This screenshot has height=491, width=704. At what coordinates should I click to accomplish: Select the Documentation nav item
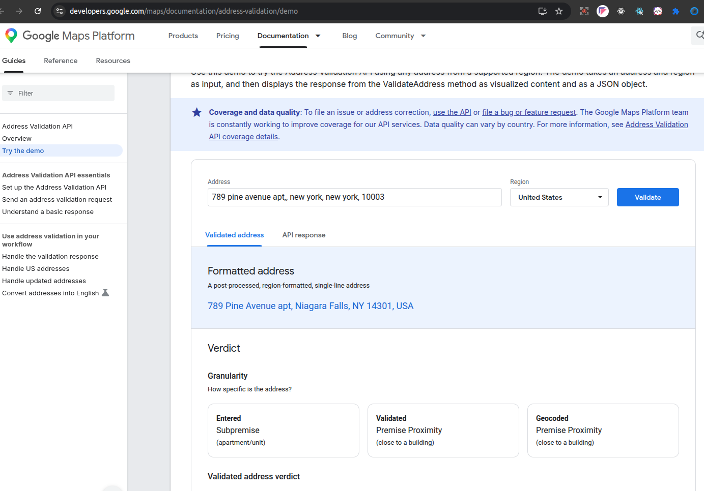(x=283, y=36)
